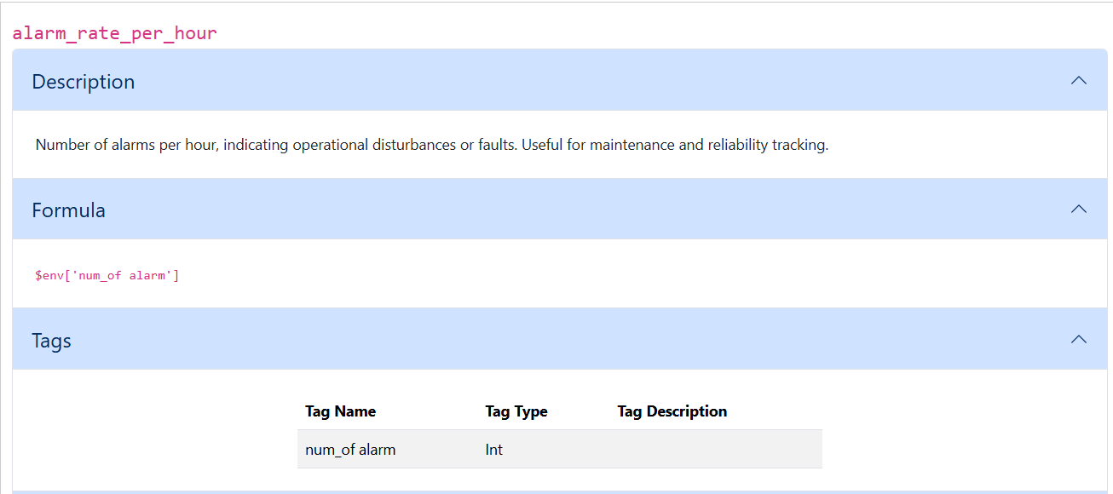Click the Int tag type value

[493, 449]
